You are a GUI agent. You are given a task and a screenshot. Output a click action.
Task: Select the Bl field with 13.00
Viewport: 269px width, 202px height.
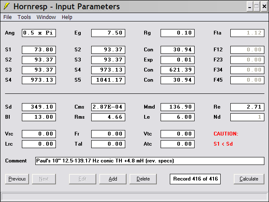point(39,117)
